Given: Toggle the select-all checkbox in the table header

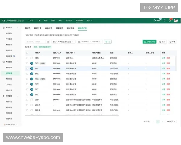Looking at the screenshot, I should click(x=27, y=53).
